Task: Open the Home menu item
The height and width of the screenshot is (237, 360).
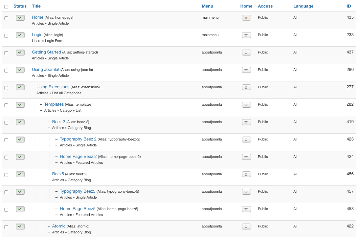Action: point(38,17)
